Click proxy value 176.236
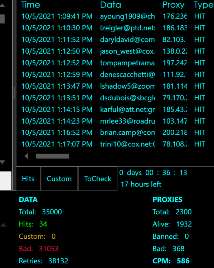 click(175, 16)
